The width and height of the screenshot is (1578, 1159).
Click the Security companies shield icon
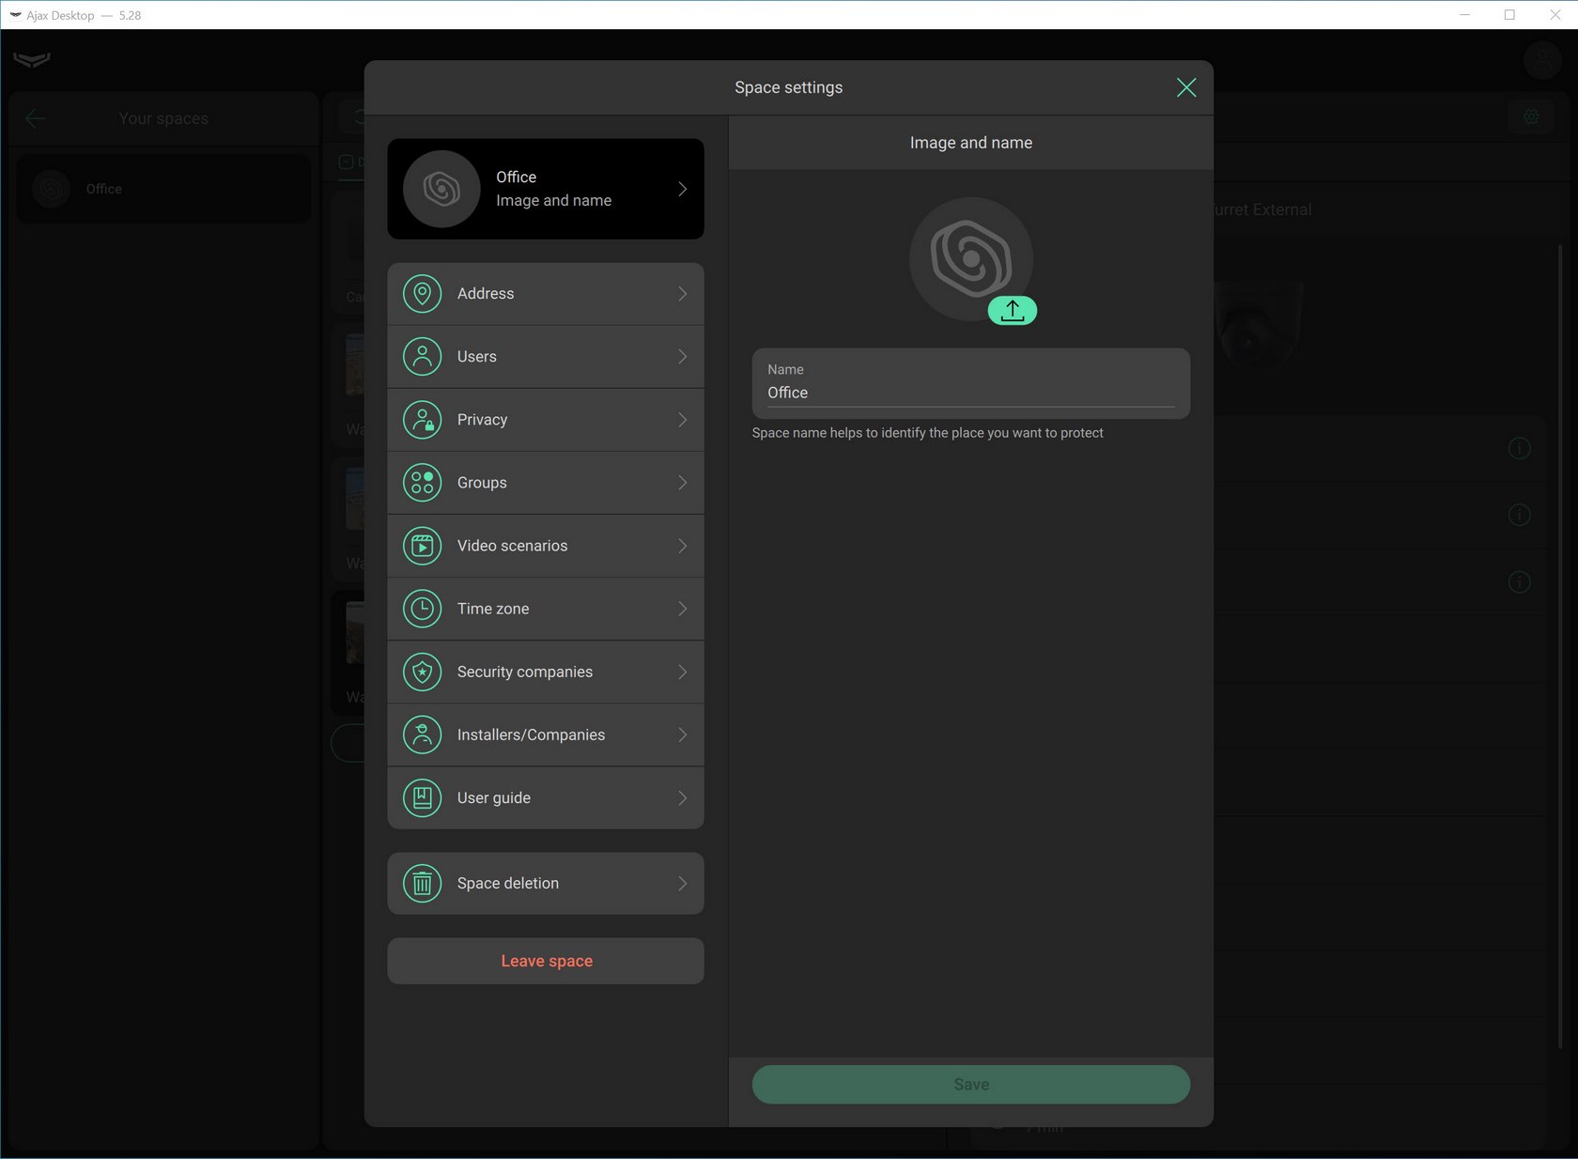(x=423, y=672)
